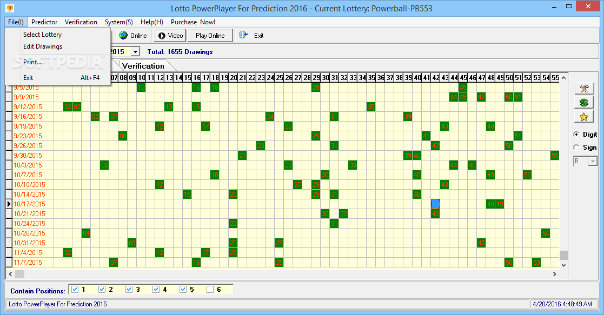The width and height of the screenshot is (604, 315).
Task: Click the vertical scrollbar thumb
Action: pos(563,255)
